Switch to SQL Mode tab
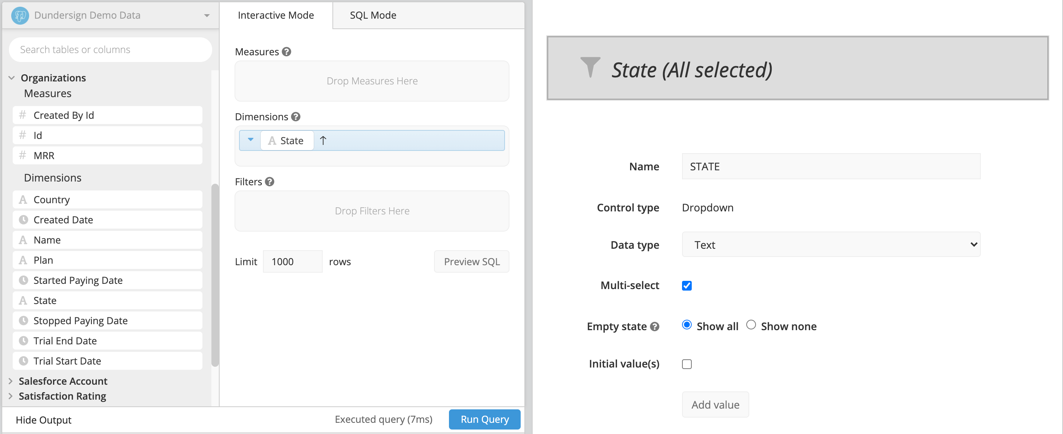The image size is (1063, 434). (x=373, y=15)
